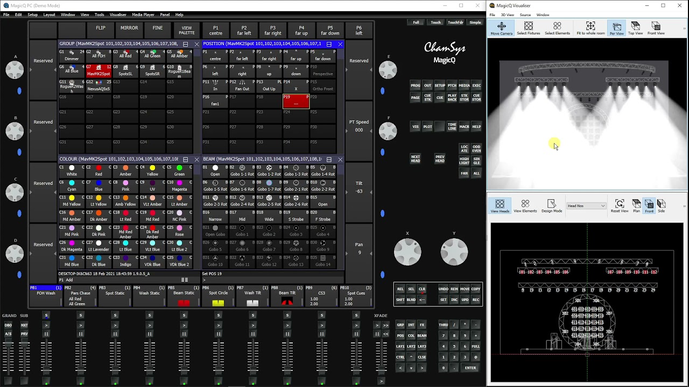Select Cyan colour palette C6

click(x=72, y=186)
